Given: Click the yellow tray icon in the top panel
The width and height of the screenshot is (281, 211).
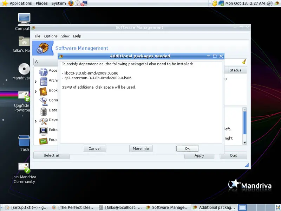Looking at the screenshot, I should click(x=215, y=3).
